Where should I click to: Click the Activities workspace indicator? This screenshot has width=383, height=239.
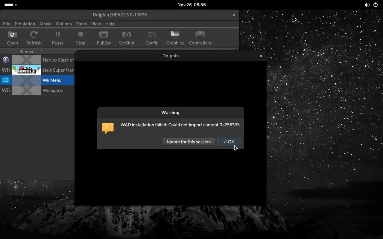[x=11, y=5]
